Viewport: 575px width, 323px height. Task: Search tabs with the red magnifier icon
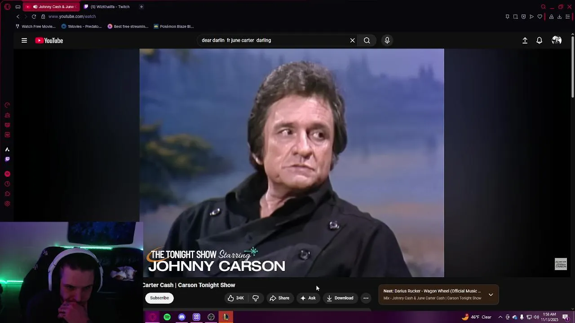click(x=543, y=7)
